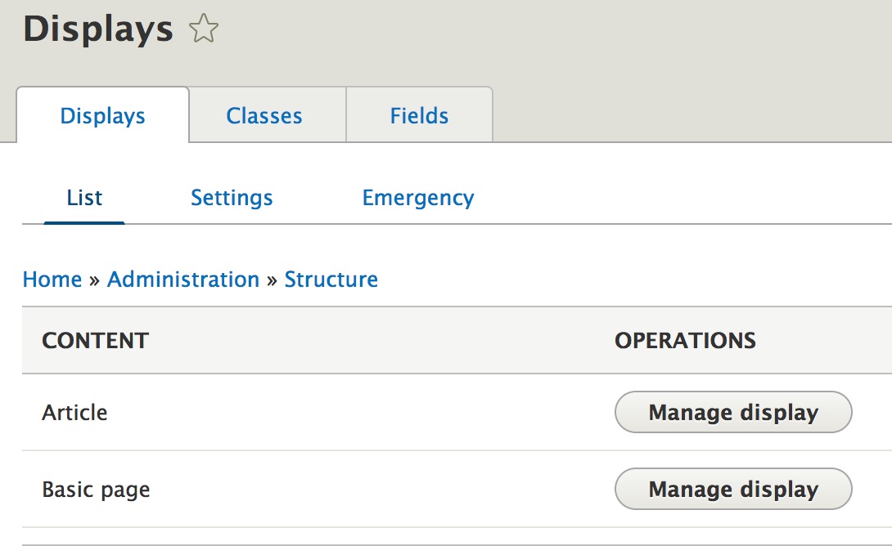Screen dimensions: 892x546
Task: Click the star shortcut icon beside Displays title
Action: [x=204, y=30]
